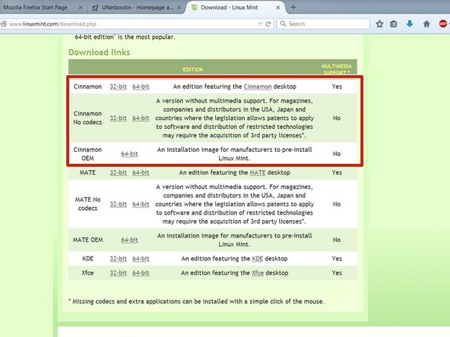Image resolution: width=450 pixels, height=337 pixels.
Task: Download MATE No codecs 32-bit
Action: tap(118, 204)
